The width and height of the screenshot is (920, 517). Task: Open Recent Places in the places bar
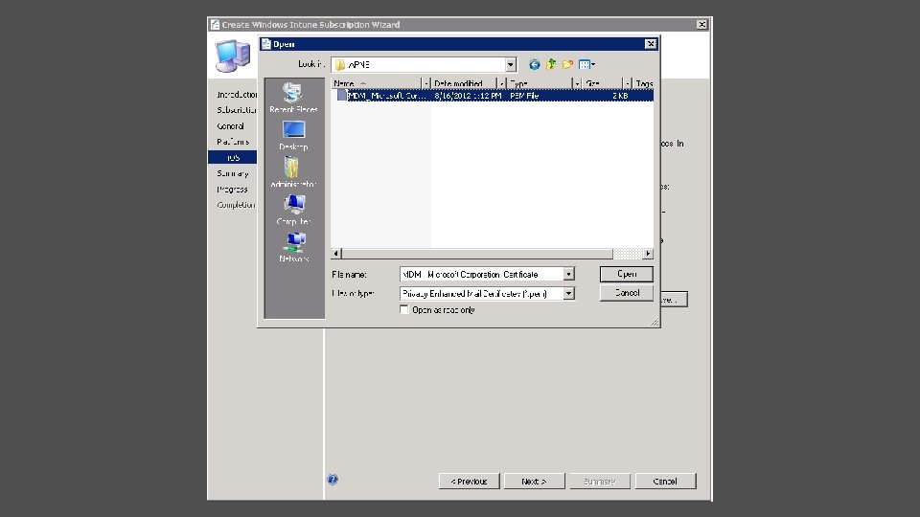293,98
